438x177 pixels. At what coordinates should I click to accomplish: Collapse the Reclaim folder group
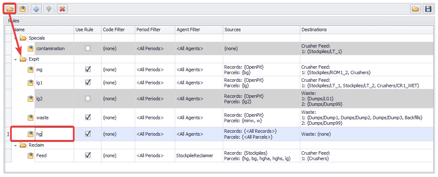[16, 145]
